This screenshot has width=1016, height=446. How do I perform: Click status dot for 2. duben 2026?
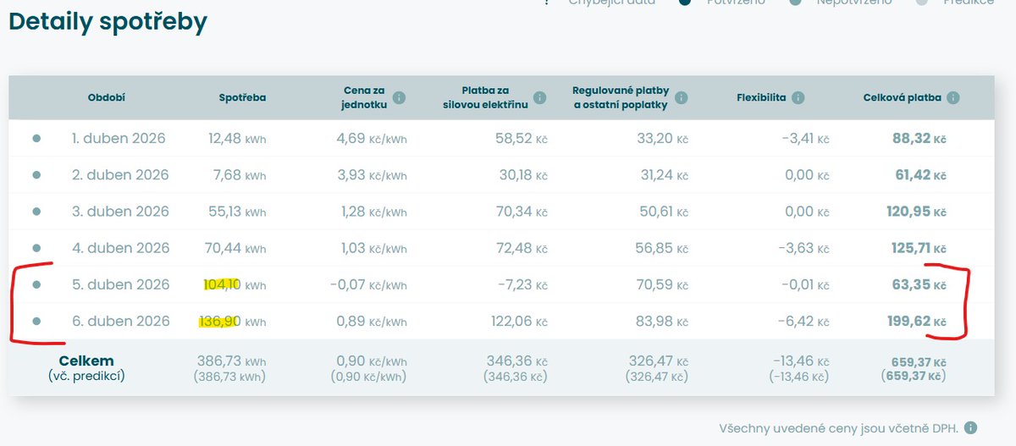pos(36,174)
